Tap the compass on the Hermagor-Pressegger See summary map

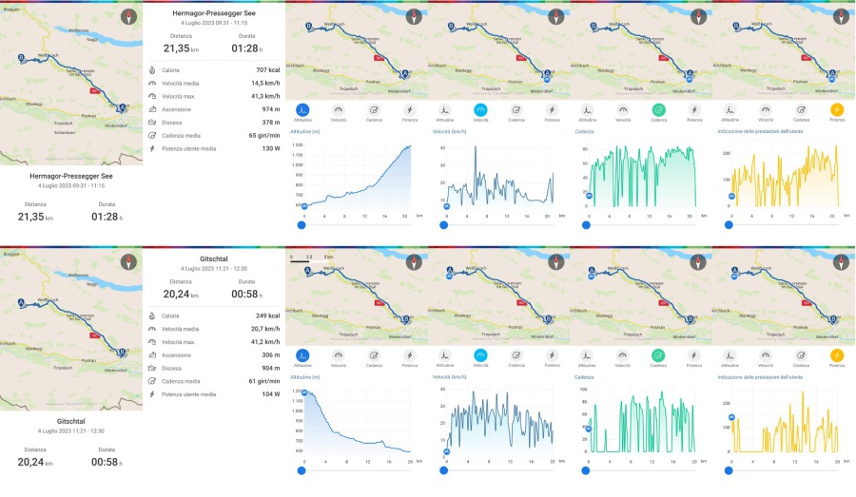pyautogui.click(x=127, y=16)
